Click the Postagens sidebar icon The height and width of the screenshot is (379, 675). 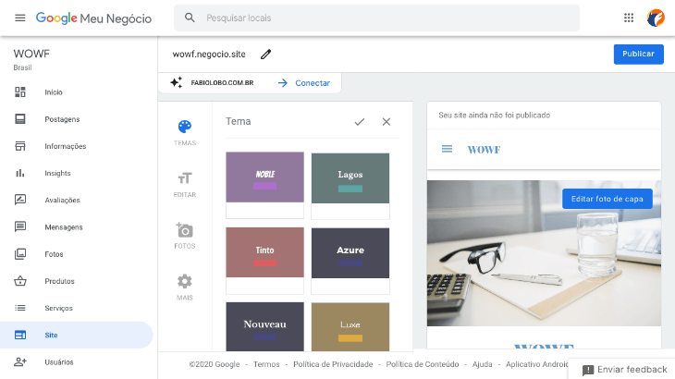[x=20, y=118]
